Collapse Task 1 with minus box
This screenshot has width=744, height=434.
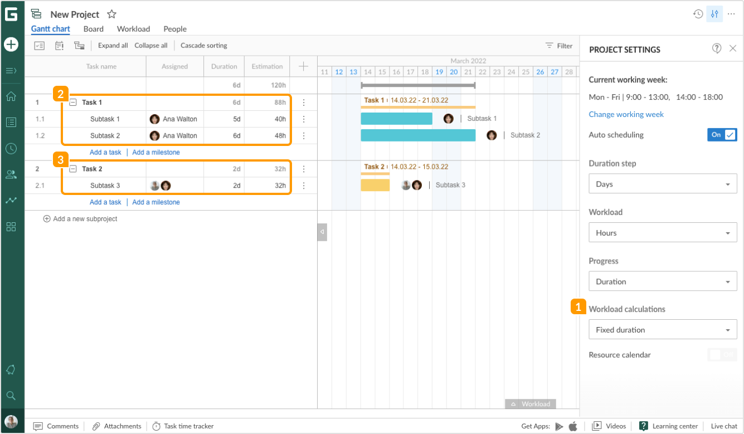(x=73, y=103)
